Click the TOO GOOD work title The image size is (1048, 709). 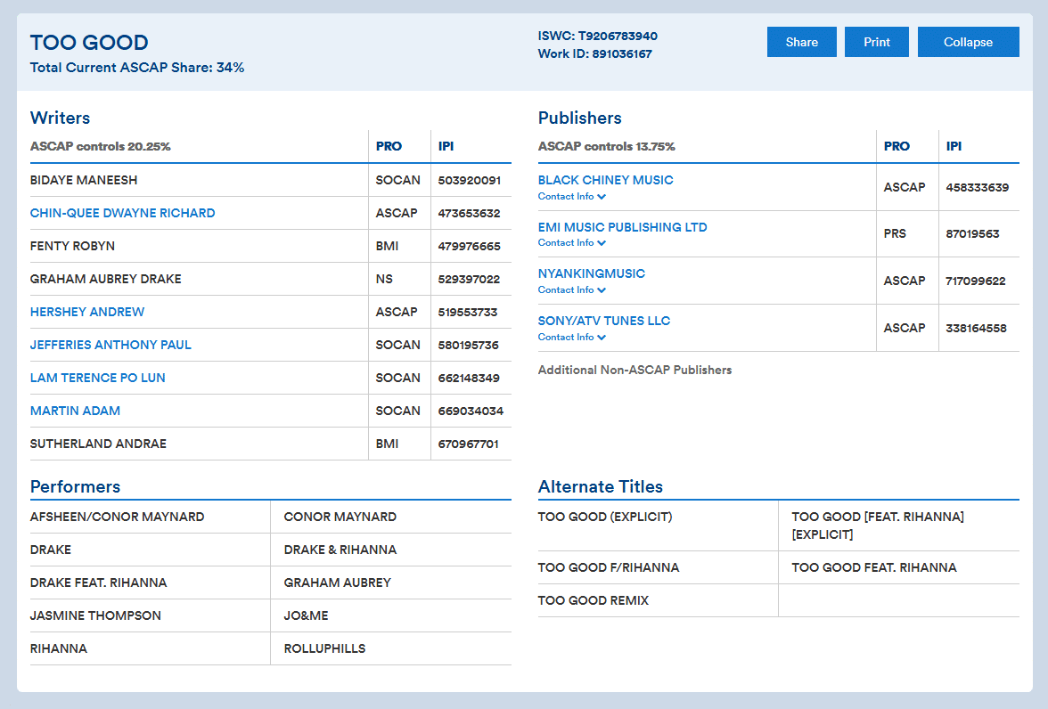tap(89, 43)
